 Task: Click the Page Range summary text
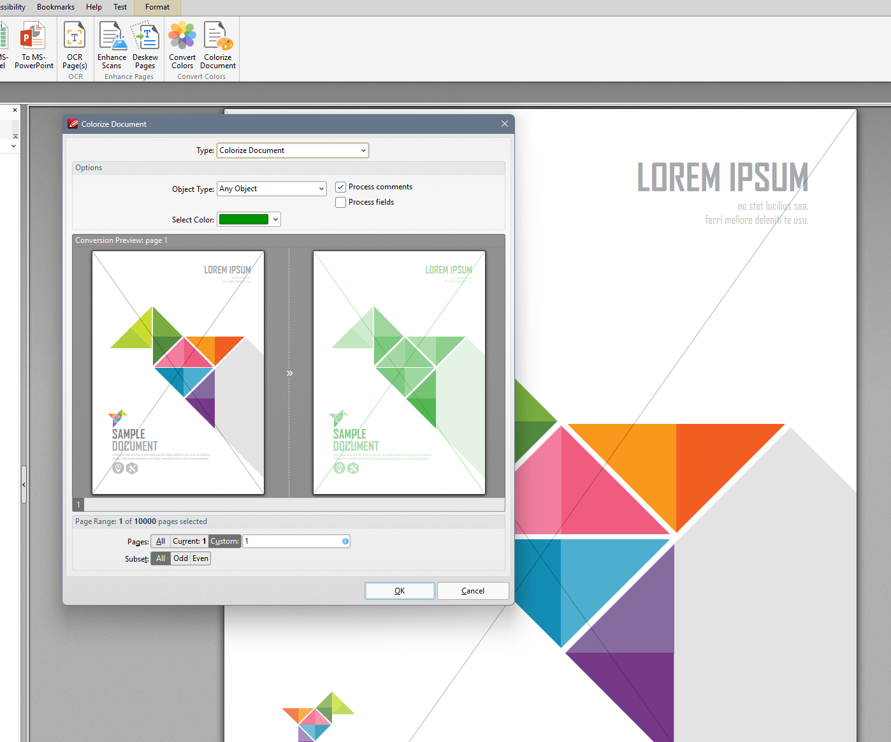pos(141,521)
